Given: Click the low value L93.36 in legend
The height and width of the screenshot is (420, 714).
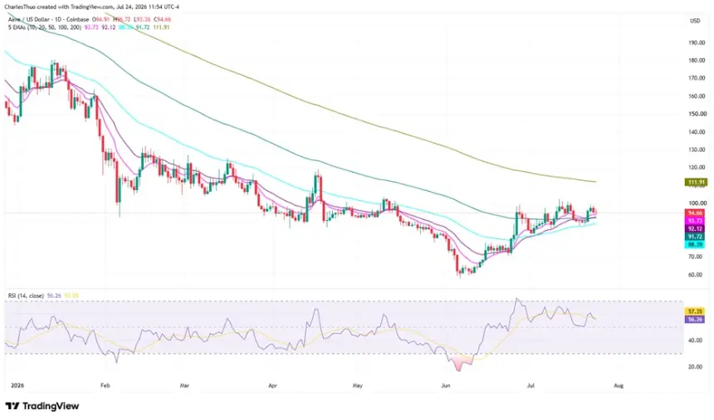Looking at the screenshot, I should click(142, 20).
